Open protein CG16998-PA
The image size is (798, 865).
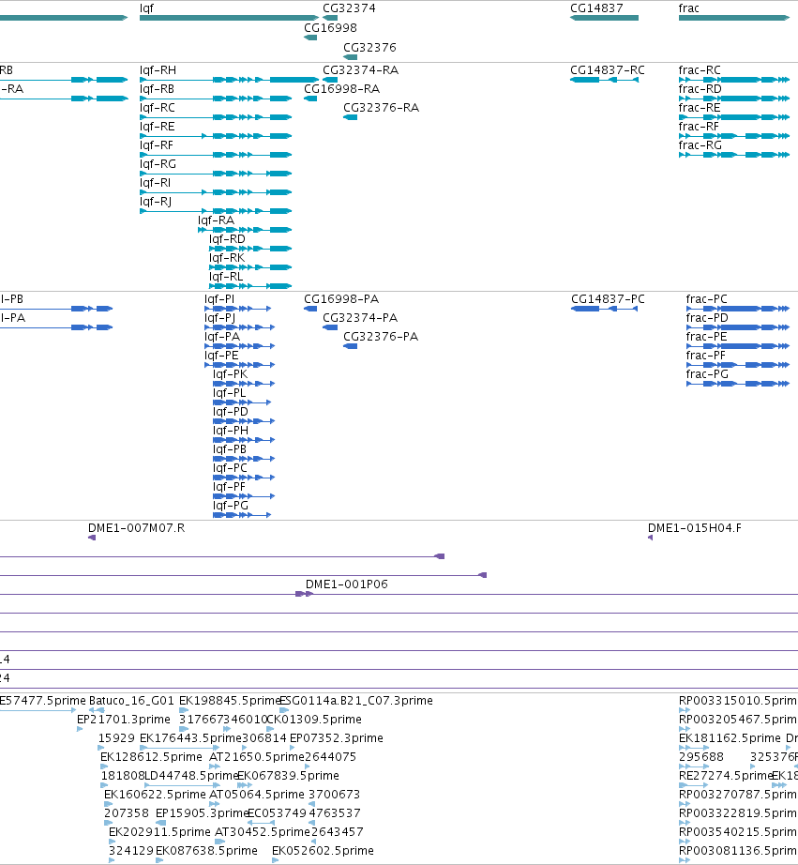point(341,299)
